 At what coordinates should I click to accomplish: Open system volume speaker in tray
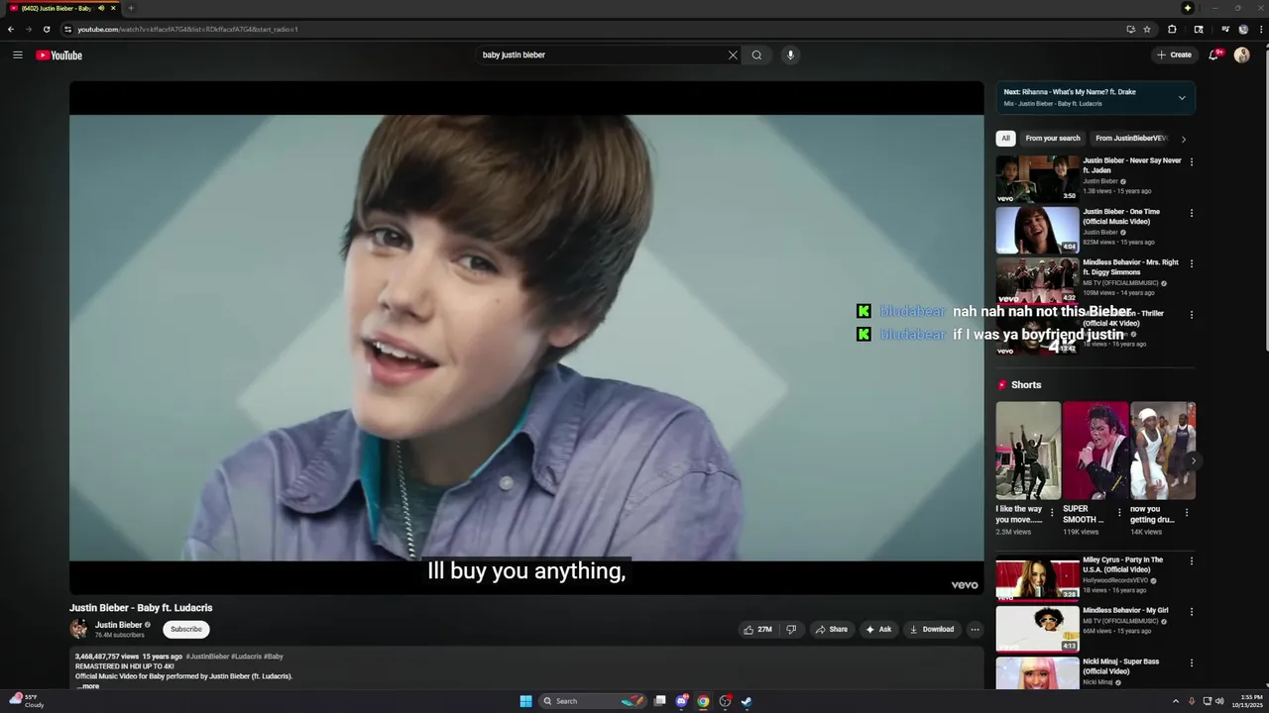pyautogui.click(x=1219, y=701)
